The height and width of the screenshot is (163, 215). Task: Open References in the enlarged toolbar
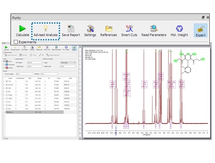coord(109,31)
